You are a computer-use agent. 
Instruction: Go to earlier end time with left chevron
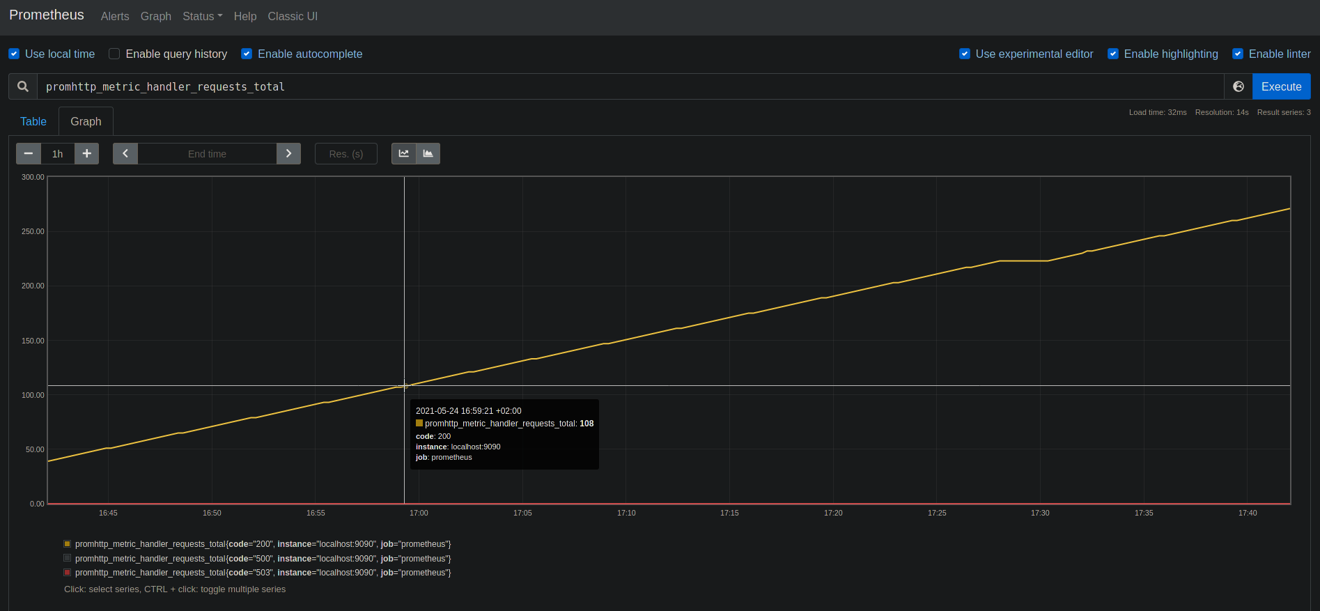click(x=125, y=154)
